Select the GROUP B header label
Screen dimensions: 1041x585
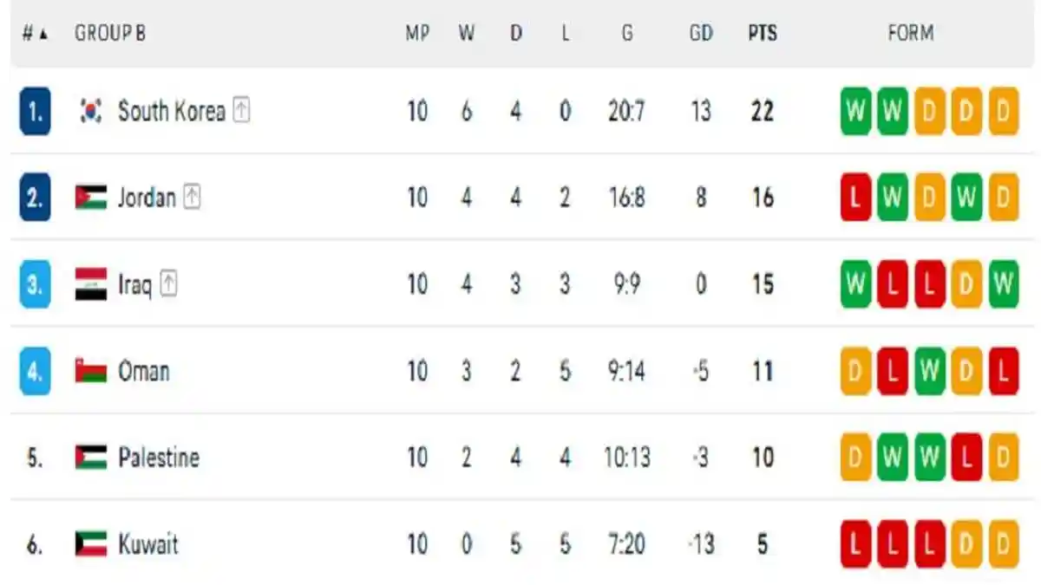pyautogui.click(x=110, y=34)
